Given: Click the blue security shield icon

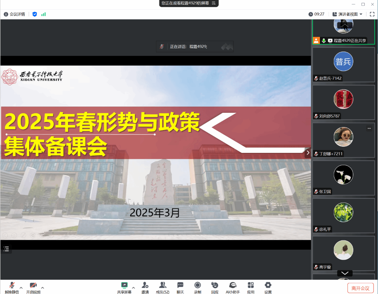Looking at the screenshot, I should click(35, 14).
